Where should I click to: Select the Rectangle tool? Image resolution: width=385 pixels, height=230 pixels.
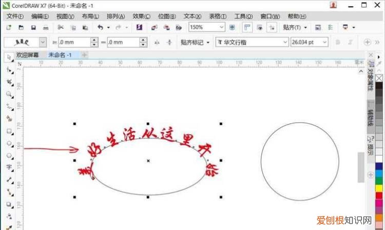click(x=9, y=131)
